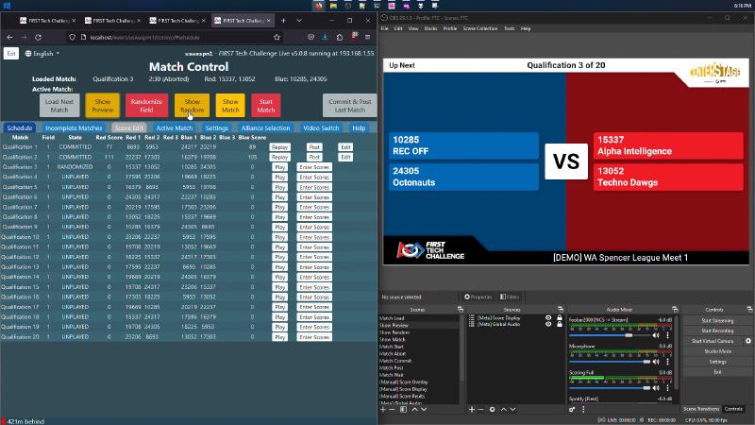
Task: Switch to Scene Transitions dock tab
Action: pyautogui.click(x=701, y=409)
